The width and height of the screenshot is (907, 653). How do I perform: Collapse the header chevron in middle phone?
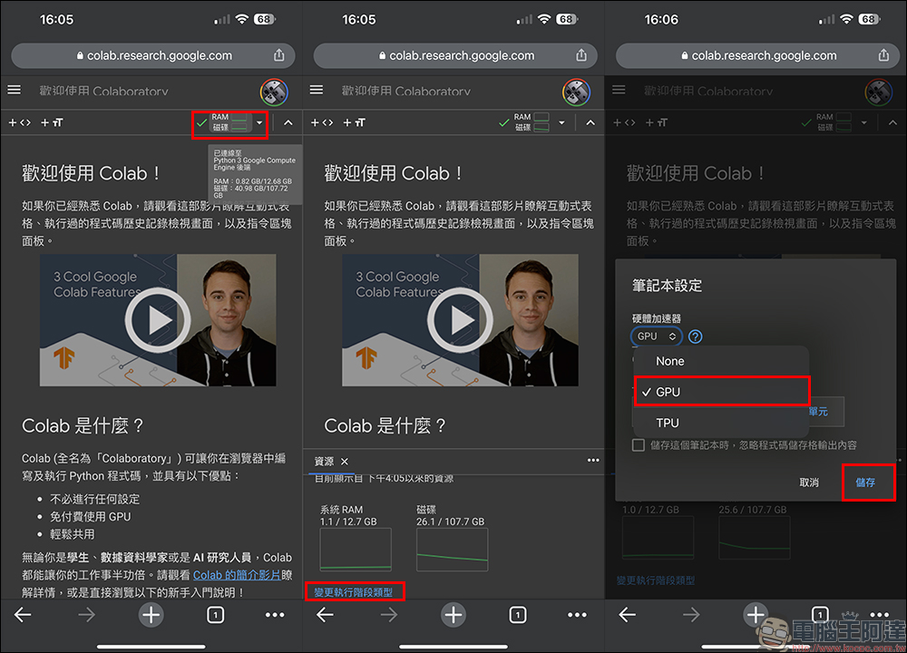[590, 122]
